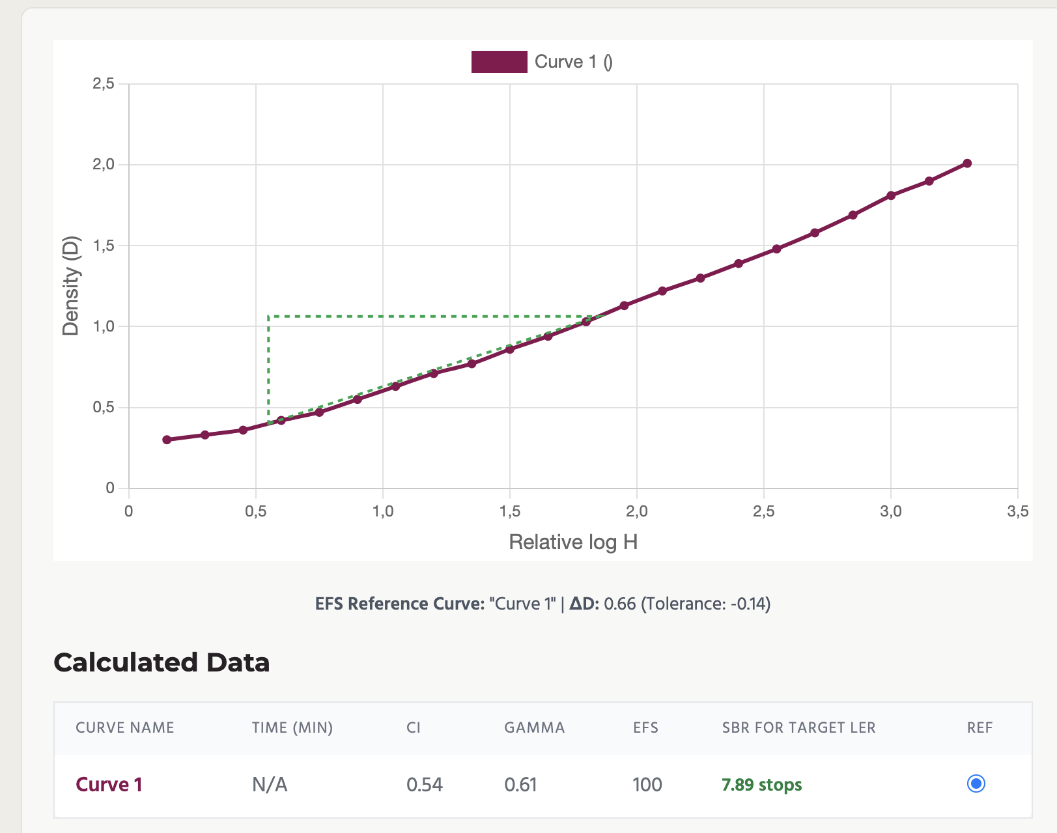Click the REF column header
Image resolution: width=1057 pixels, height=833 pixels.
point(979,727)
